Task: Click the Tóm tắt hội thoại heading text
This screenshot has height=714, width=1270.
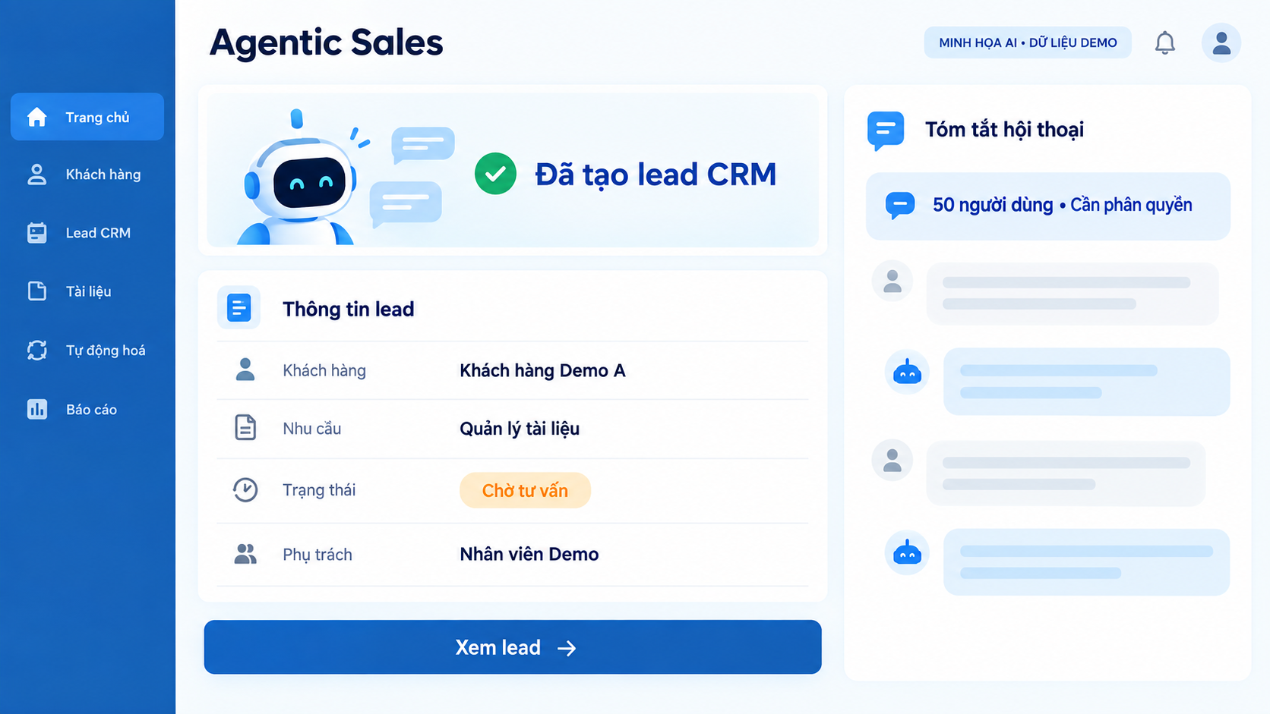Action: pyautogui.click(x=1004, y=130)
